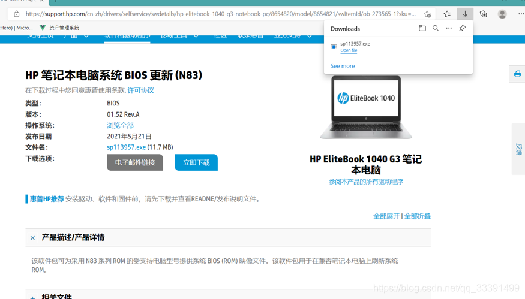The height and width of the screenshot is (299, 525).
Task: Click the 电子邮件链接 button
Action: click(x=135, y=162)
